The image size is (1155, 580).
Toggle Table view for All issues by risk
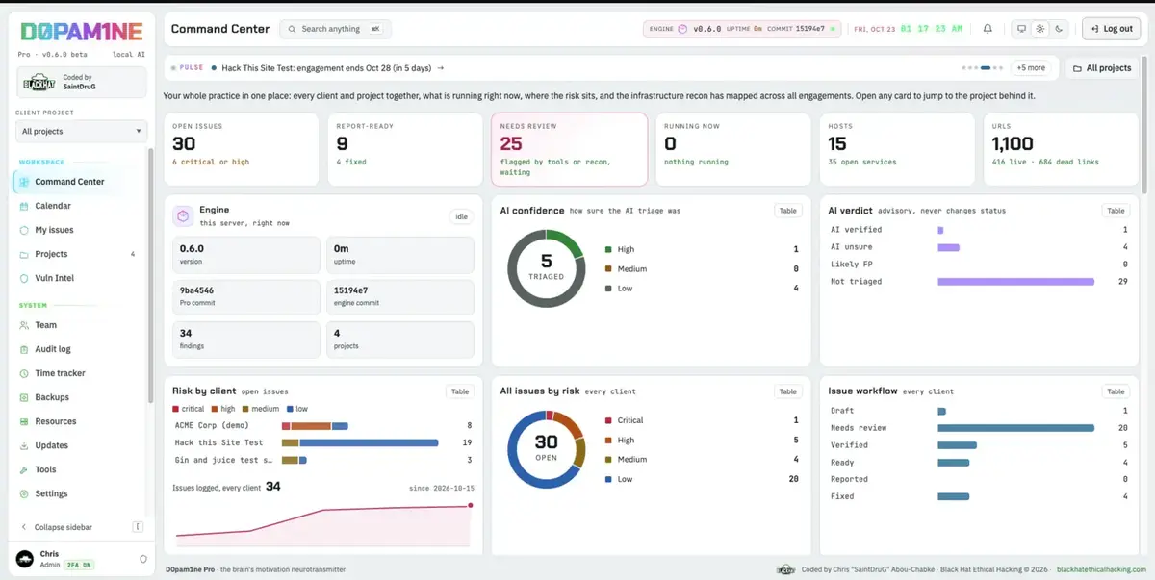[788, 391]
